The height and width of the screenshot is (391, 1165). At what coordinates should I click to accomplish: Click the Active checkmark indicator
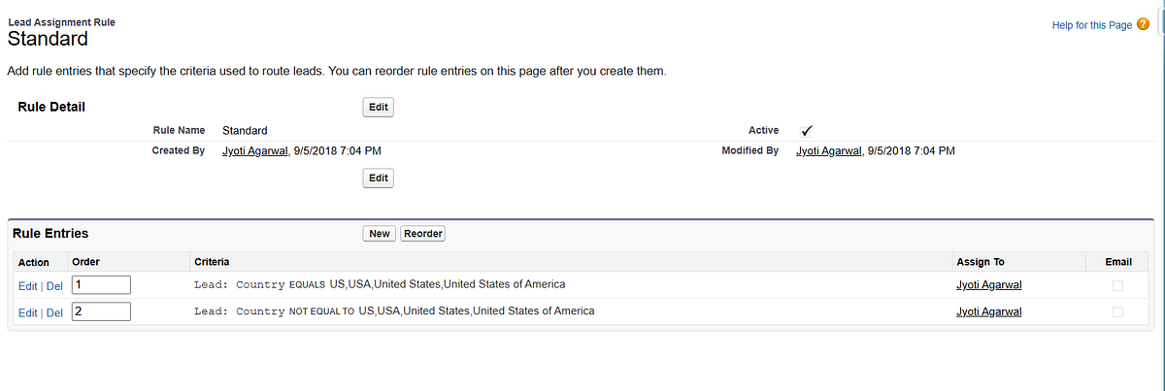pyautogui.click(x=807, y=131)
